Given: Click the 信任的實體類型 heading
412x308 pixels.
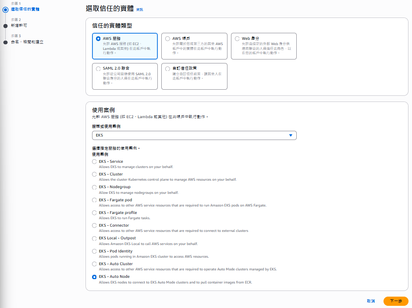Looking at the screenshot, I should pos(112,26).
